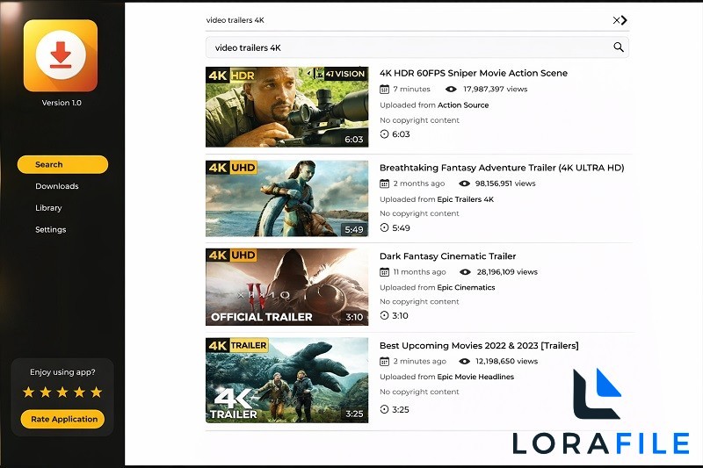Go to the Library section
The height and width of the screenshot is (468, 703).
tap(48, 208)
